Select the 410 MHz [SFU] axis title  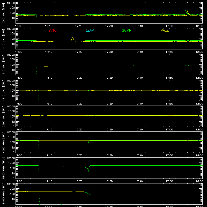pyautogui.click(x=3, y=39)
